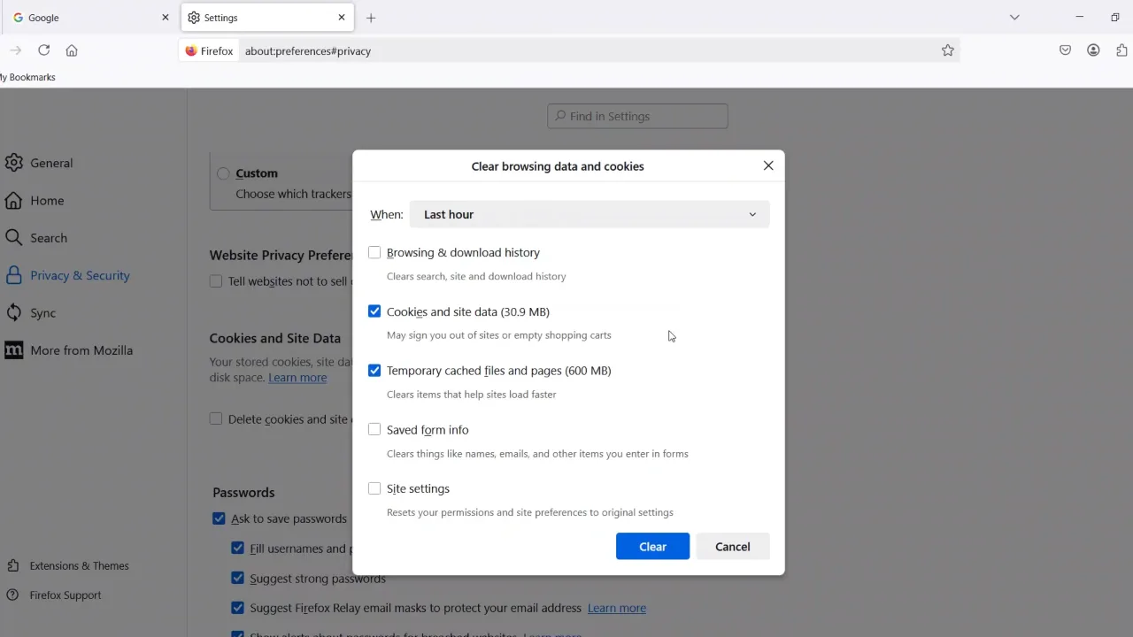Open the Privacy & Security settings section
This screenshot has height=637, width=1133.
tap(79, 275)
